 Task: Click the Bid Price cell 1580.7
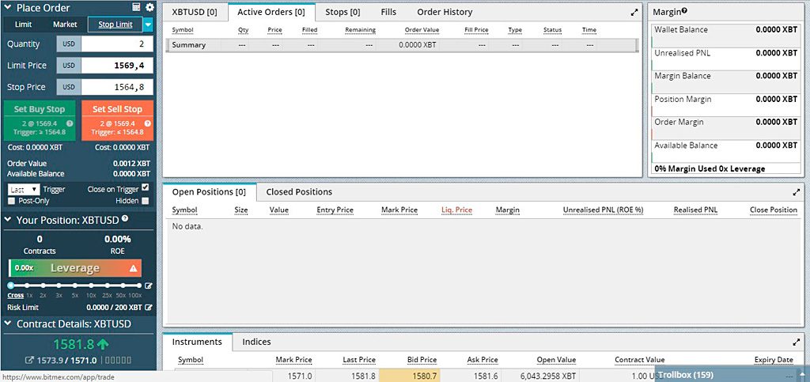[x=410, y=376]
